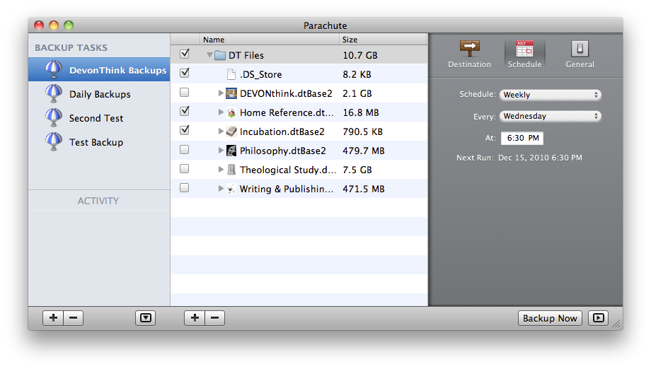Check the DEVONthink.dtBase2 checkbox
Screen dimensions: 651x369
185,93
